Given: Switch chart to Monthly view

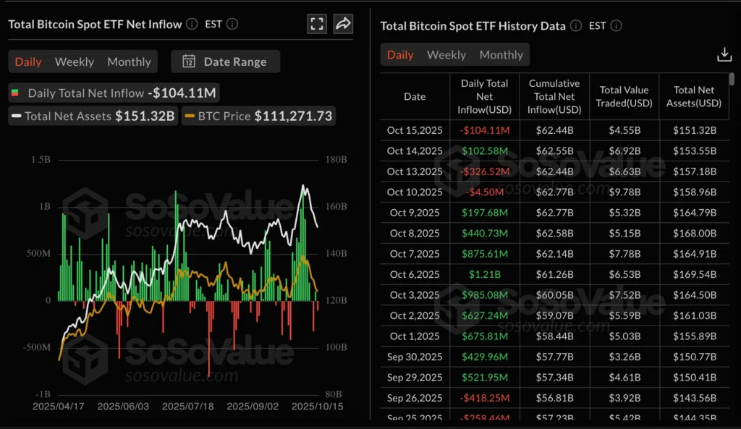Looking at the screenshot, I should click(129, 61).
